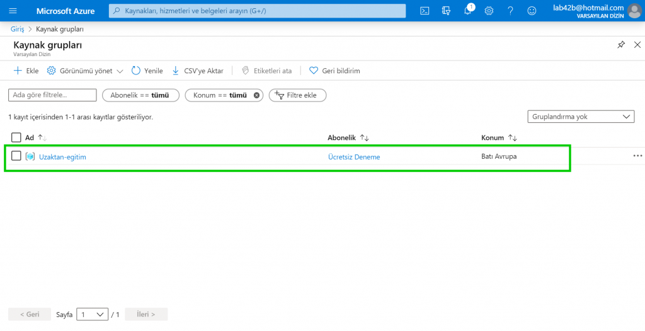
Task: Open portal settings gear
Action: click(489, 11)
